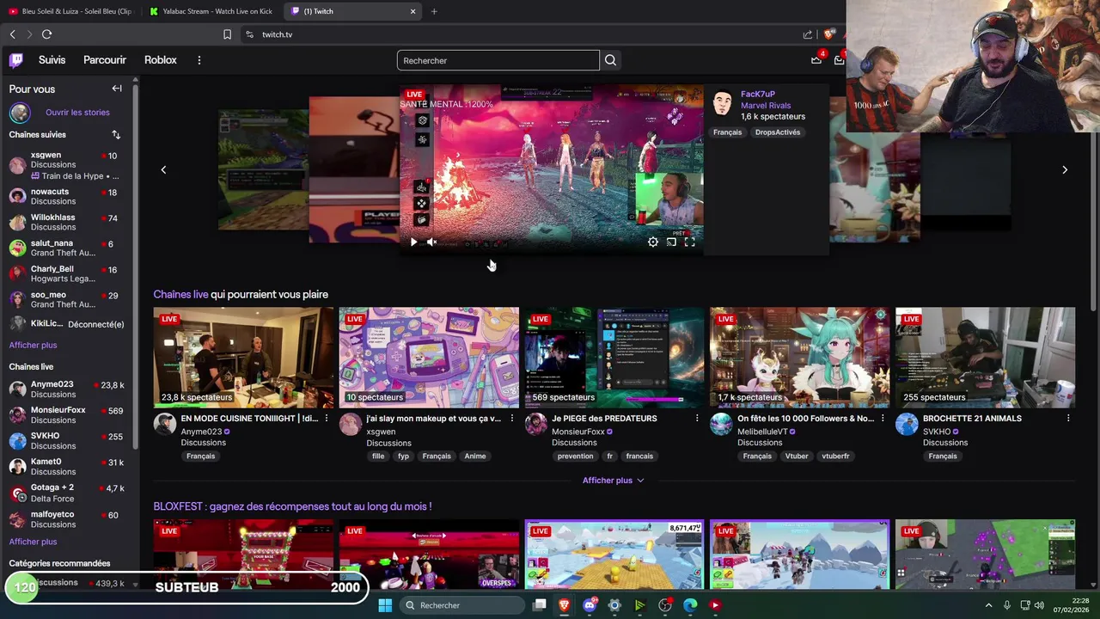Expand followed channels list Afficher plus

tap(33, 345)
